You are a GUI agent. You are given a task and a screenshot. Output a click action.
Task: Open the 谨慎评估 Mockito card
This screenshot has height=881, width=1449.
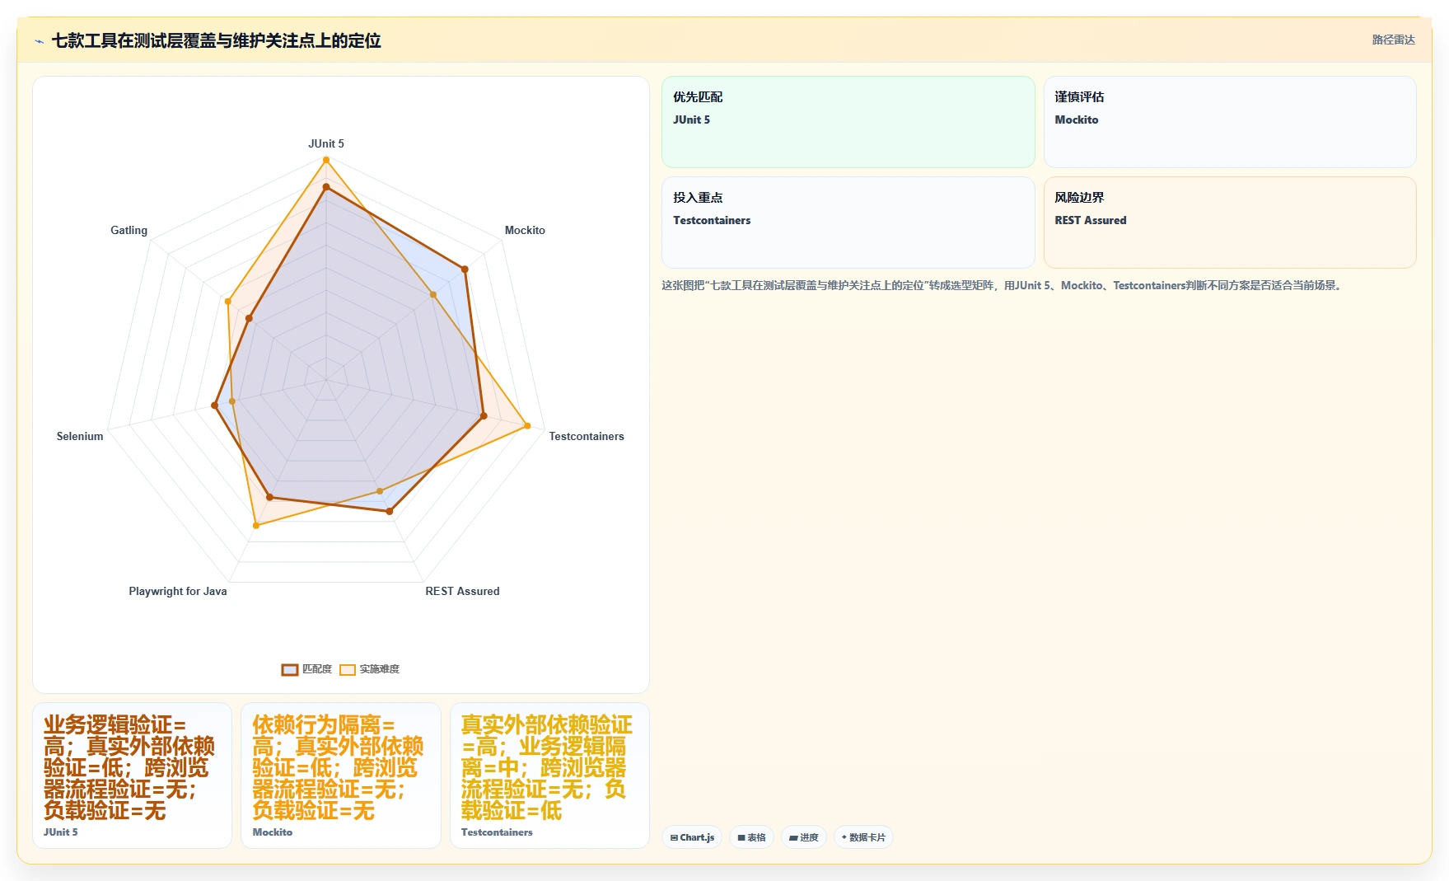pyautogui.click(x=1230, y=122)
